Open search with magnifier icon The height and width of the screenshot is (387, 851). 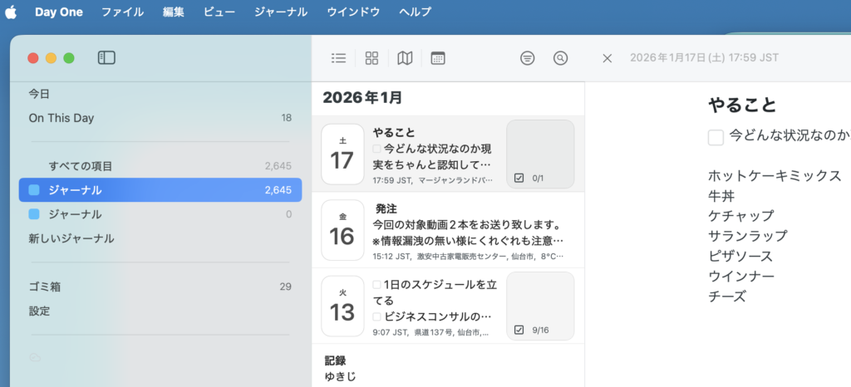pyautogui.click(x=561, y=58)
